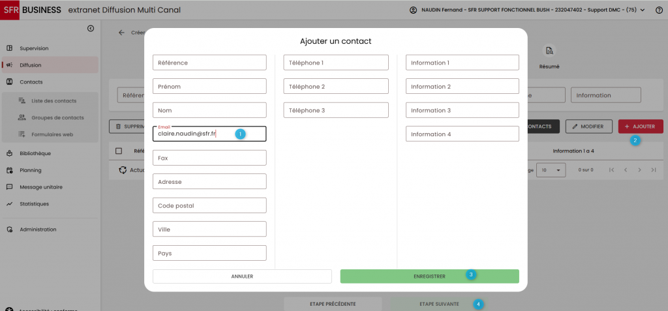Click the red Ajouter button
This screenshot has height=311, width=668.
point(641,126)
